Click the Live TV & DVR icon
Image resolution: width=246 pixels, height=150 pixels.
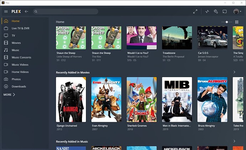[x=6, y=28]
